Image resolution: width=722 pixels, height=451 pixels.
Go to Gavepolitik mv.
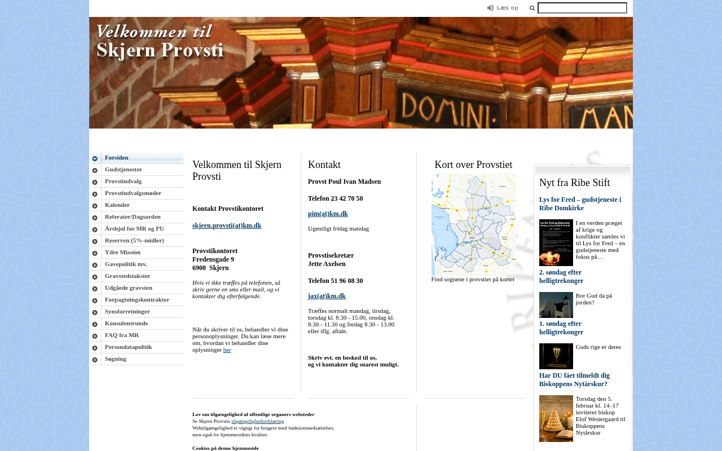click(x=126, y=264)
